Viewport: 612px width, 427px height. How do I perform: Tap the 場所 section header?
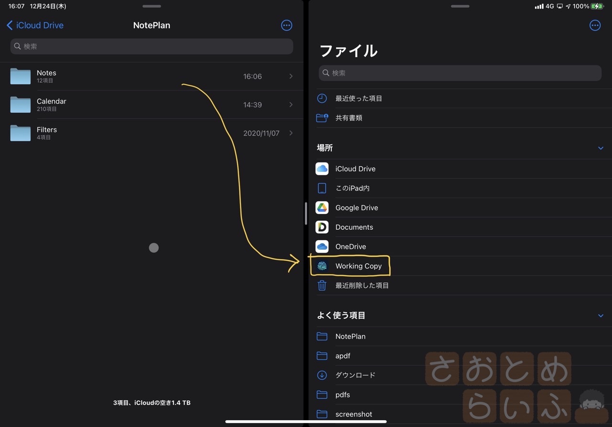pos(325,148)
